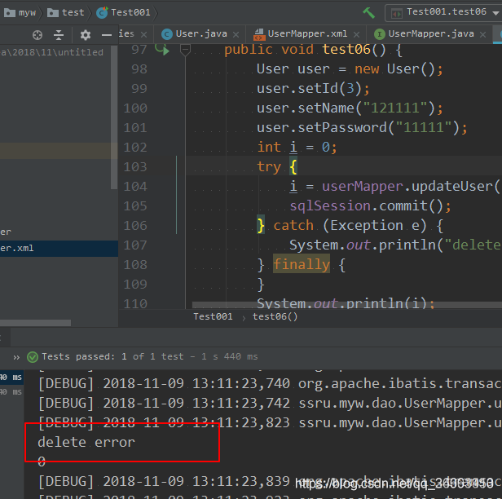This screenshot has width=502, height=499.
Task: Close the UserMapper.xml tab
Action: [x=356, y=34]
